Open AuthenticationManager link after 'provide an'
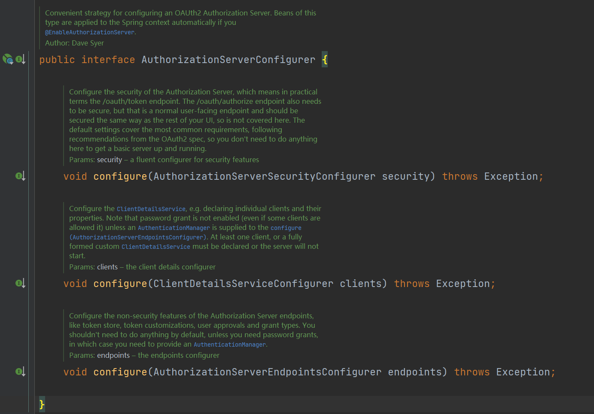 point(230,344)
